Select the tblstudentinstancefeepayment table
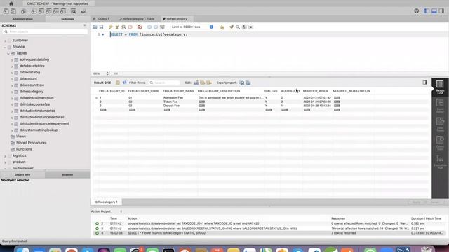The width and height of the screenshot is (449, 252). [x=44, y=124]
